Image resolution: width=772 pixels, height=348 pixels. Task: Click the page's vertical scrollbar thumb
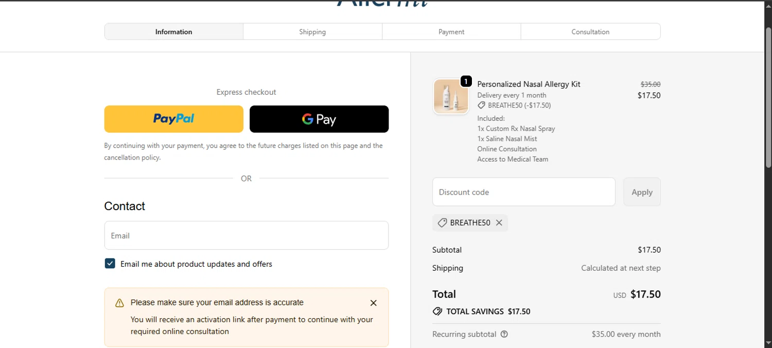(768, 98)
